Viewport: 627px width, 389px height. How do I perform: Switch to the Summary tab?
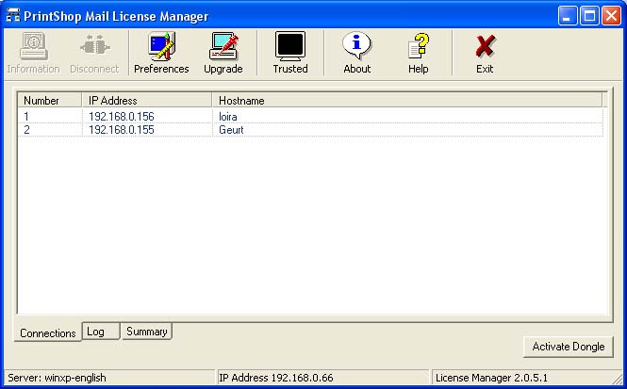(147, 332)
